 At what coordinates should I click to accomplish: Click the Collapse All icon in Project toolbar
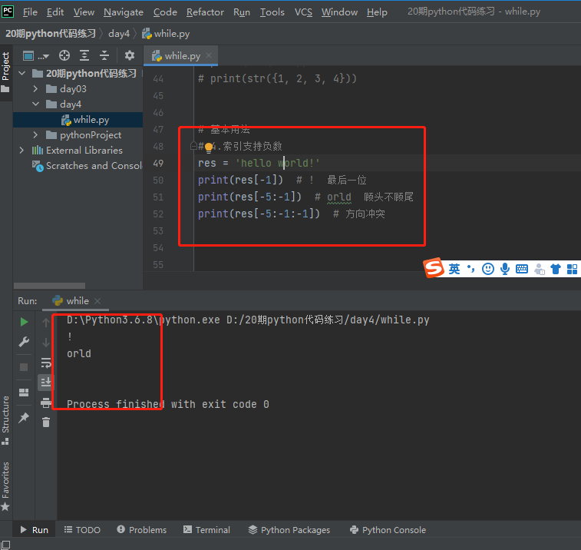click(x=104, y=55)
